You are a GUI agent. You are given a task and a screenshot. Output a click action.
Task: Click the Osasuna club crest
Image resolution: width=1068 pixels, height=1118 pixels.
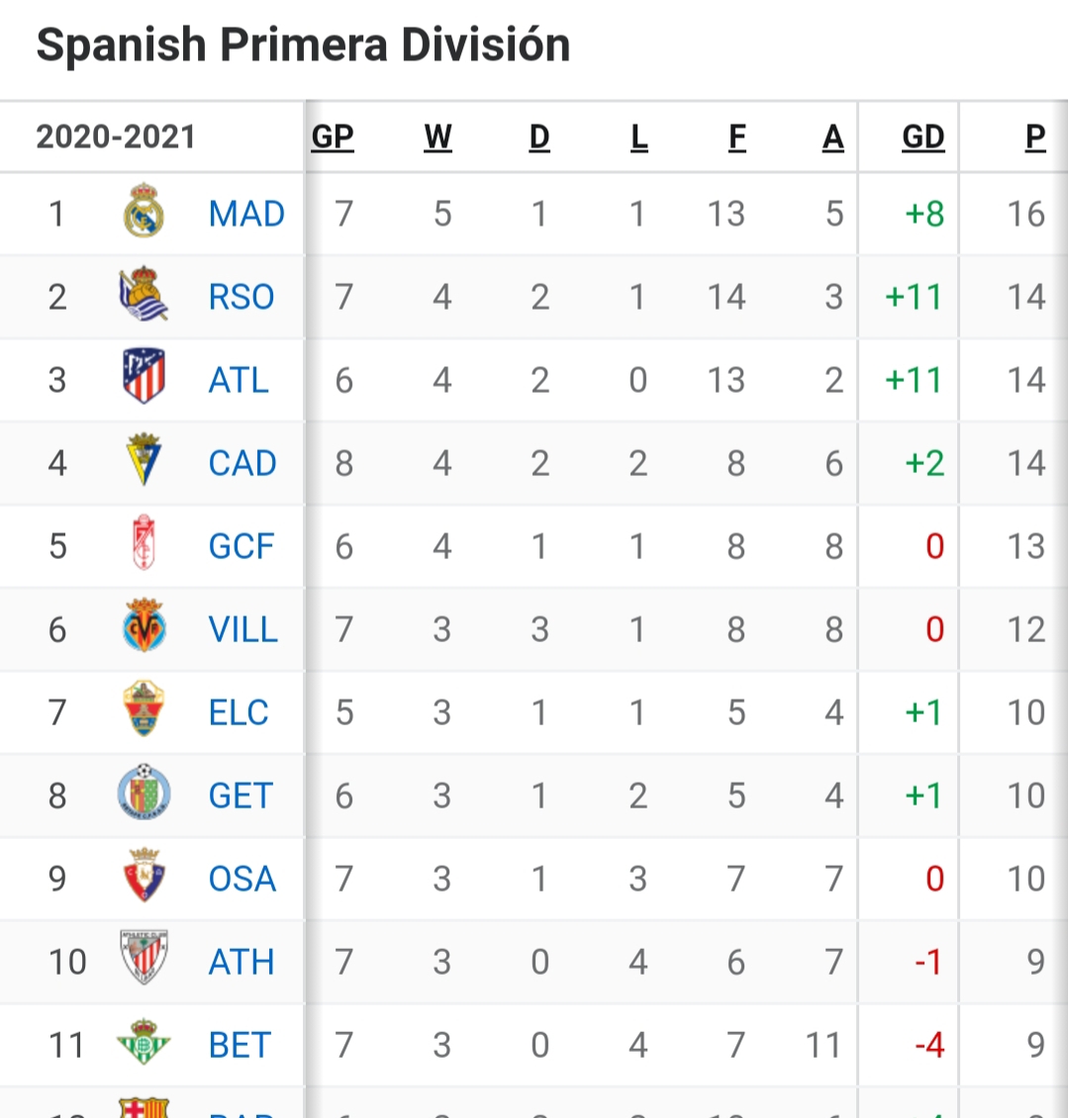(x=144, y=878)
